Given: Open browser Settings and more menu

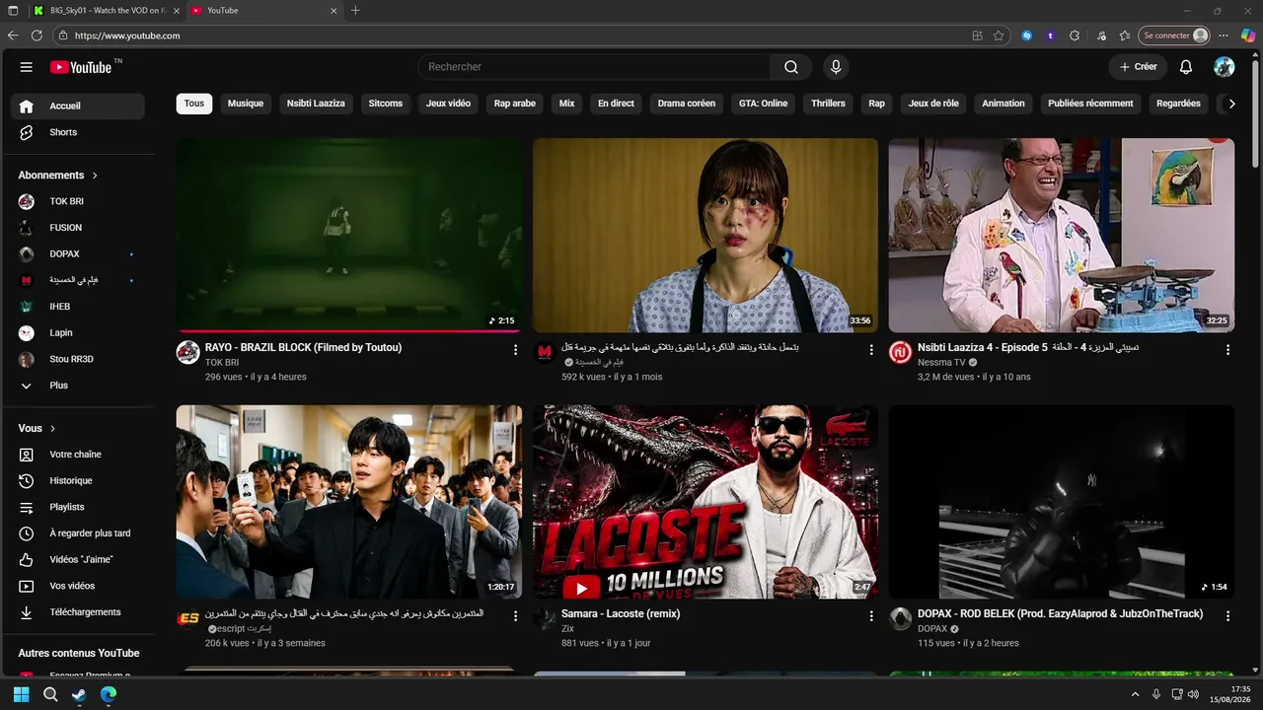Looking at the screenshot, I should [1224, 35].
